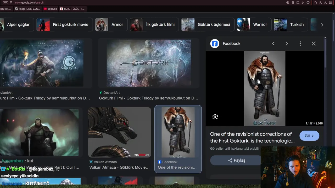Click 'Görseller telif hakkına tabi olabilir' notice

click(235, 149)
